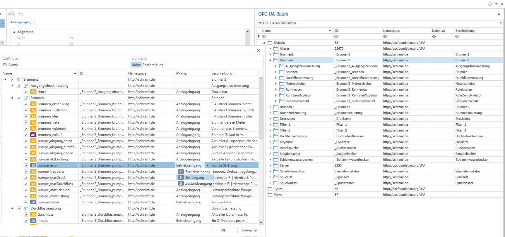Click the ID column filter field in OPC tree
The height and width of the screenshot is (237, 505).
357,37
